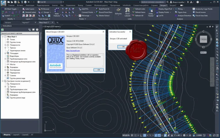Click the Plot (printer) icon
Screen dimensions: 220x138
pyautogui.click(x=25, y=2)
